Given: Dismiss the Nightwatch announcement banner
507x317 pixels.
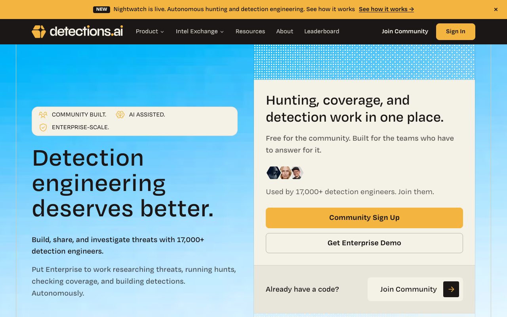Looking at the screenshot, I should [496, 10].
